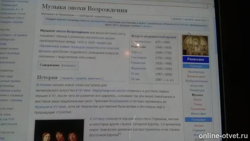The image size is (250, 141).
Task: Open 'Рубрикация' in the left sidebar
Action: [x=9, y=5]
